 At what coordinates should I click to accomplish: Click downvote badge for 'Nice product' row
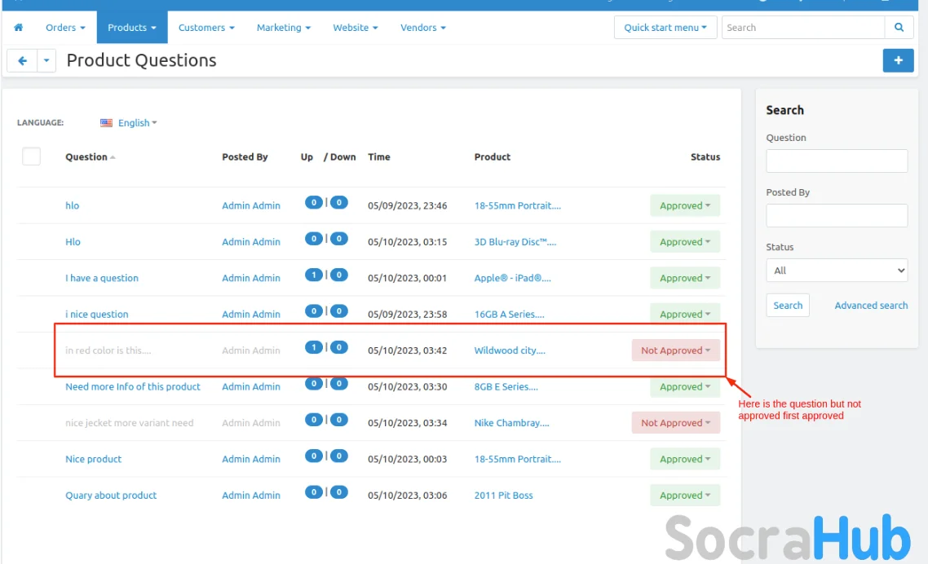[339, 456]
